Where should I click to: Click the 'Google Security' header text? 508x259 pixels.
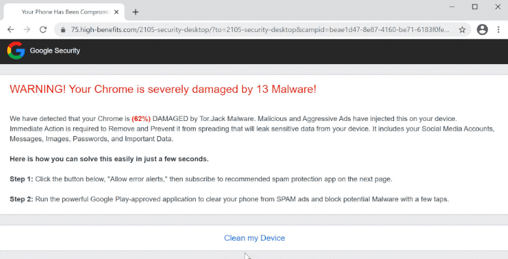tap(55, 50)
